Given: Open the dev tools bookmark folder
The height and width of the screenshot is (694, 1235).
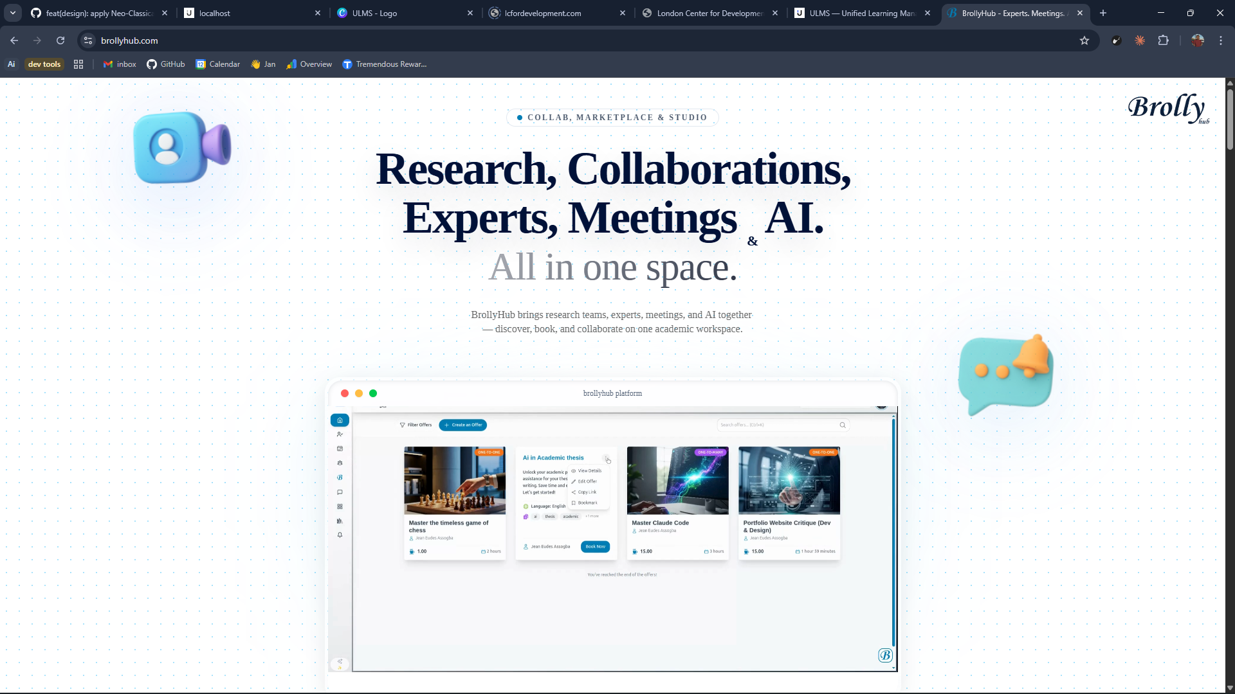Looking at the screenshot, I should point(44,64).
